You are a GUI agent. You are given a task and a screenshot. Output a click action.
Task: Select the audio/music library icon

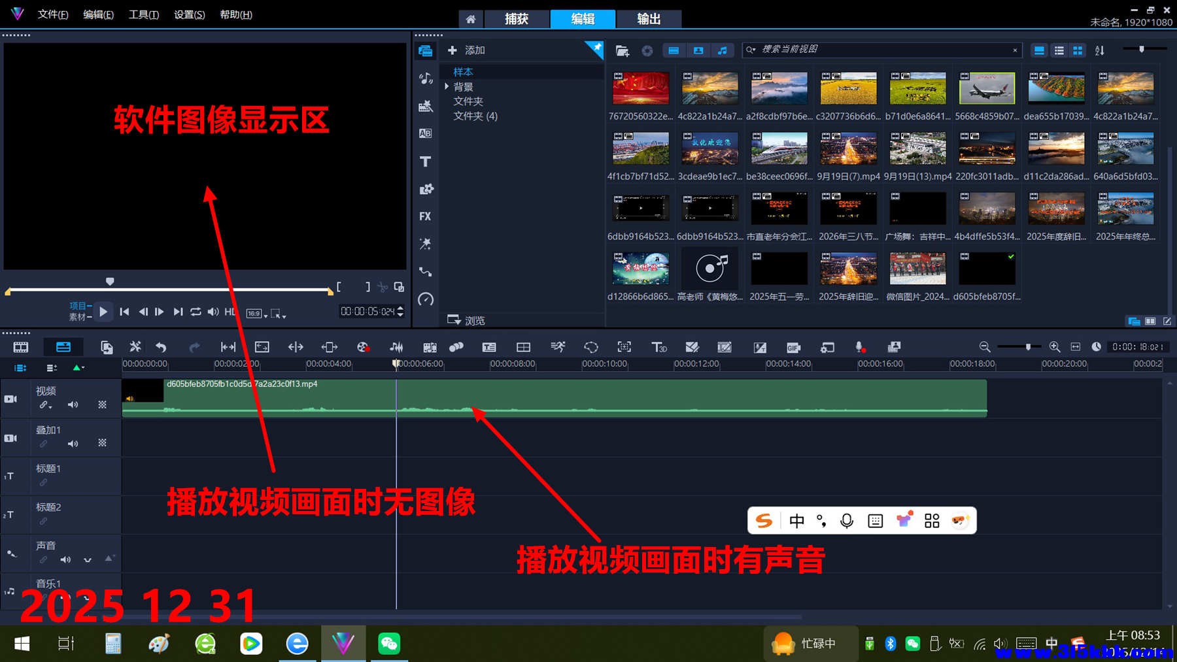(426, 78)
